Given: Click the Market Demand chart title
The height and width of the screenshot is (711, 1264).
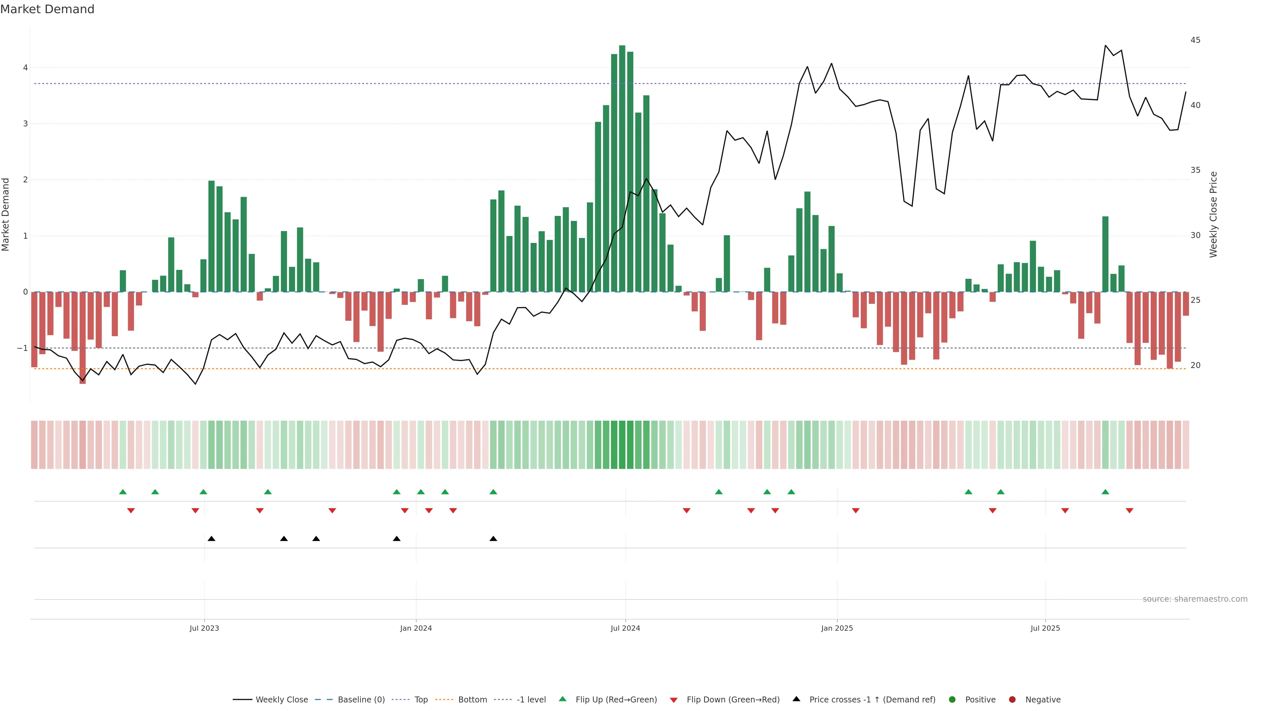Looking at the screenshot, I should point(47,9).
